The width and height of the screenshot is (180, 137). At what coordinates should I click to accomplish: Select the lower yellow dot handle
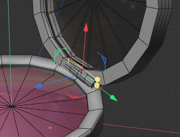coord(97,85)
